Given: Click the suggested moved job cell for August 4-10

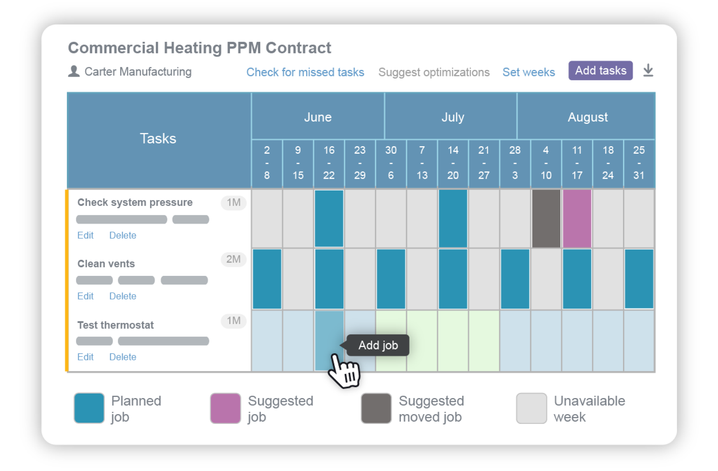Looking at the screenshot, I should pos(546,218).
